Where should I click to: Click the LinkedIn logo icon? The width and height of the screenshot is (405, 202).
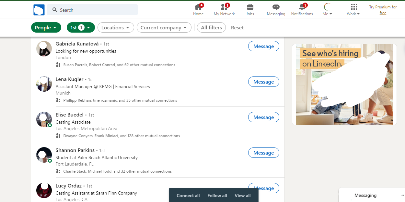39,10
